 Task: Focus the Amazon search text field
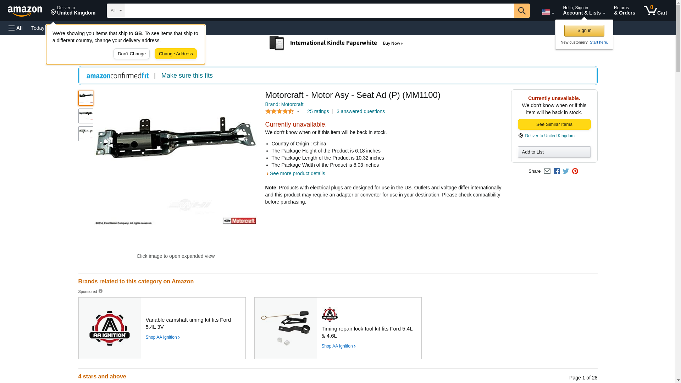[x=319, y=11]
